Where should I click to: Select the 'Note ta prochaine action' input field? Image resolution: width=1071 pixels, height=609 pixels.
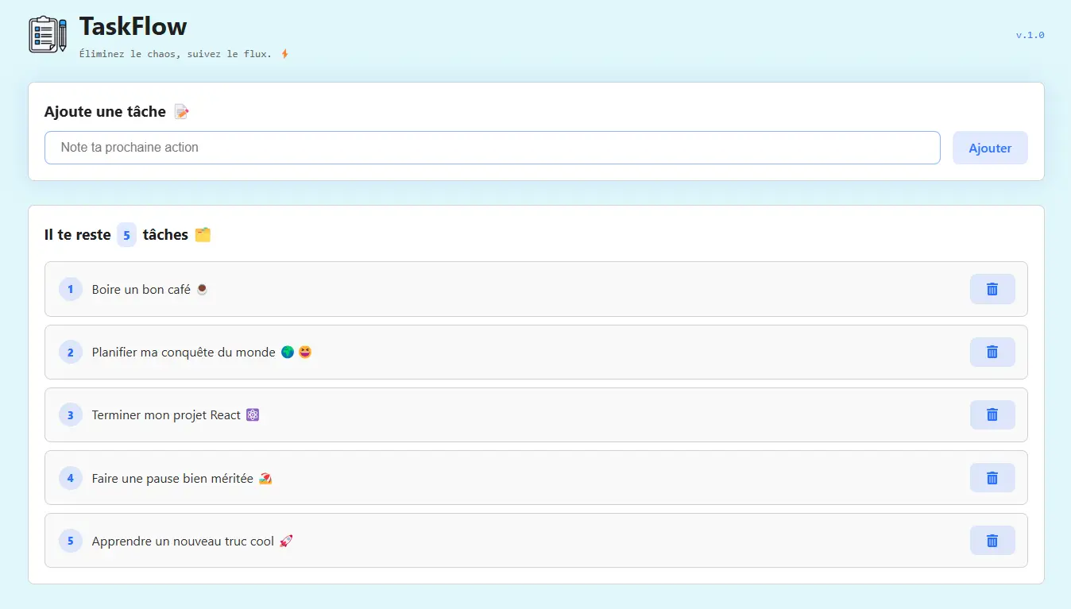click(x=493, y=148)
